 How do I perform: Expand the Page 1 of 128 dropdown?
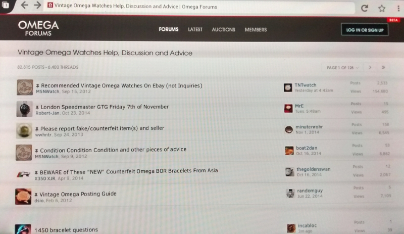(343, 67)
